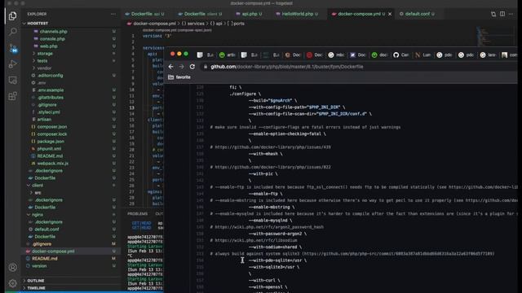
Task: Open the PROBLEMS panel tab
Action: pos(138,213)
